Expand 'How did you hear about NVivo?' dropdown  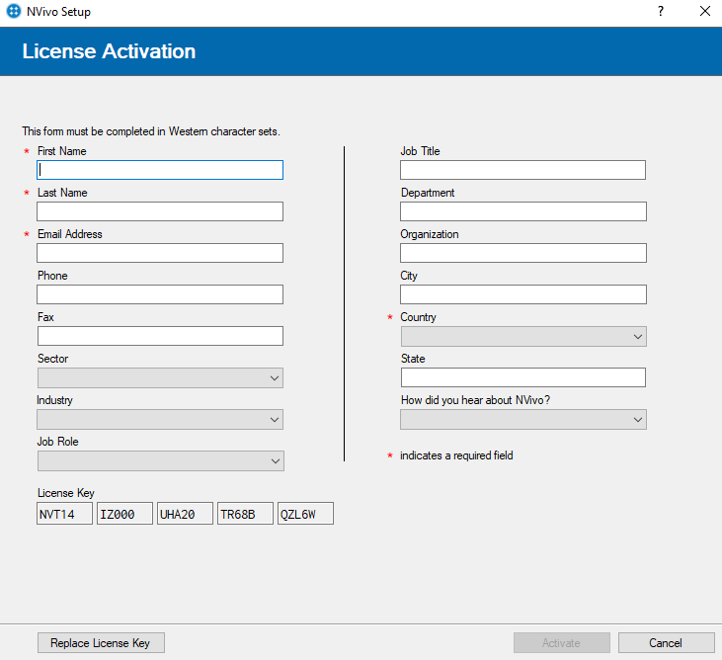click(523, 419)
